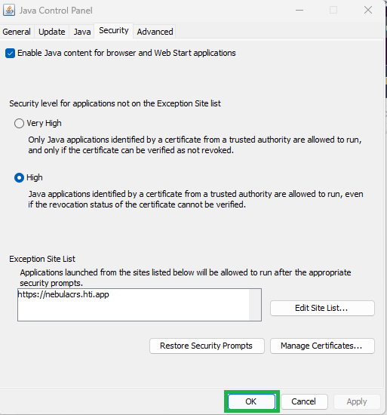Click the Cancel button

304,401
